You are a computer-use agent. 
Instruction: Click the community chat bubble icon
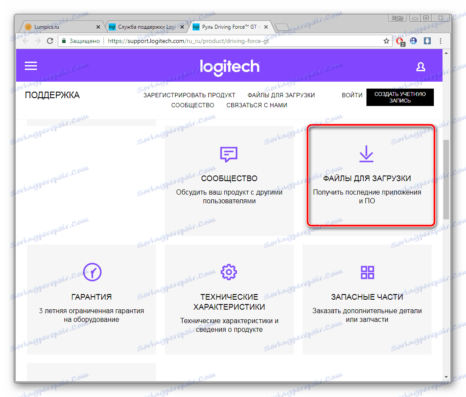pos(229,154)
